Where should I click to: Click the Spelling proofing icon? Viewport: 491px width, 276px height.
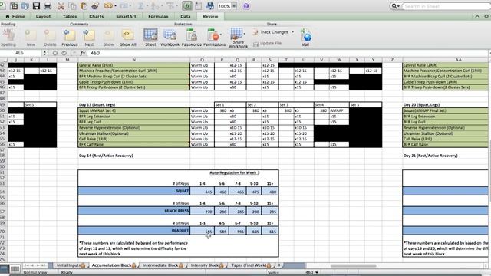click(8, 37)
